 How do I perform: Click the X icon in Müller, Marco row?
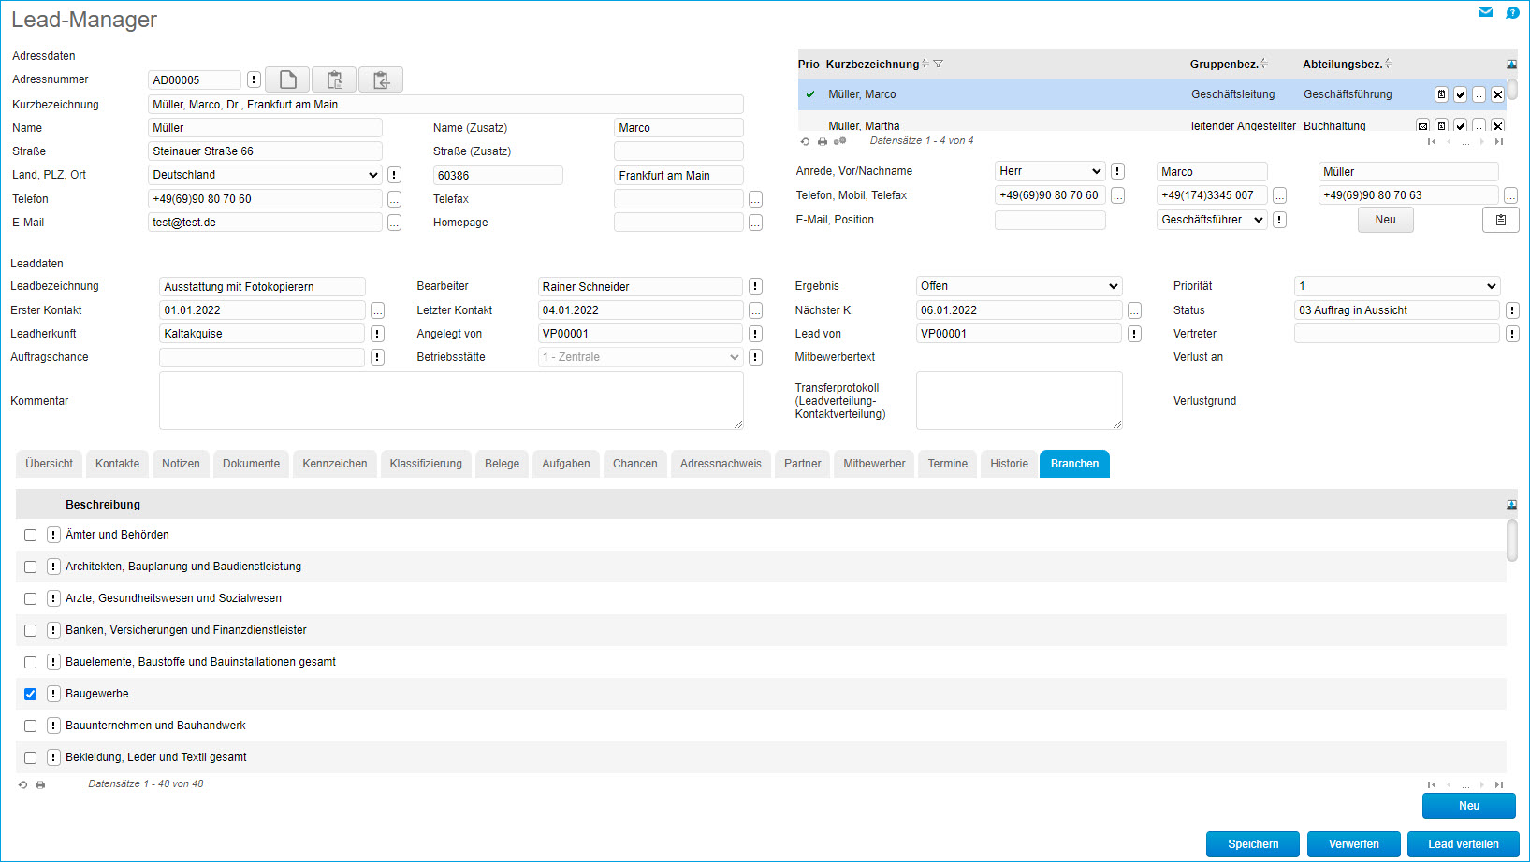[1497, 94]
